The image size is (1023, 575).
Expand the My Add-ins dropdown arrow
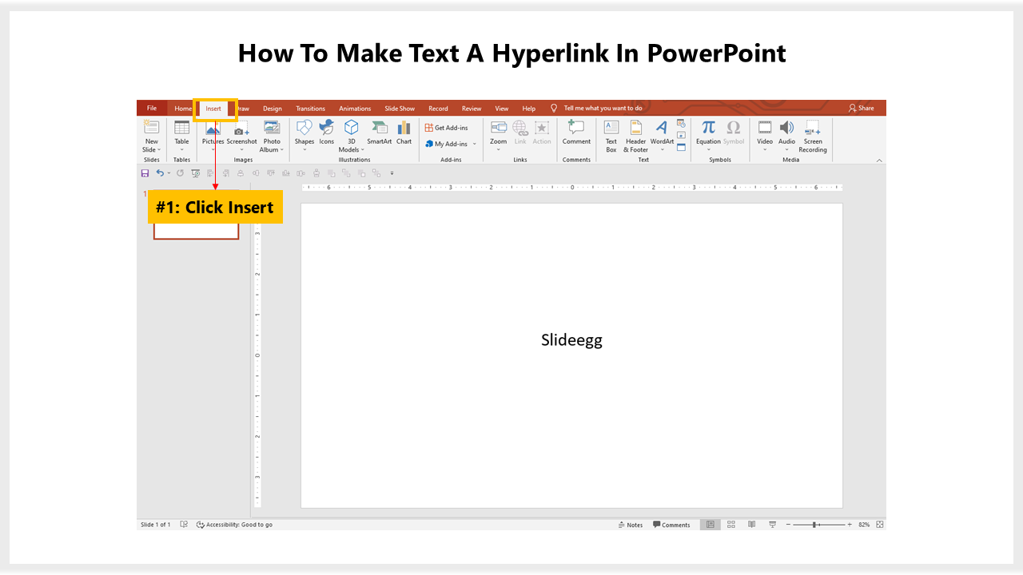click(x=474, y=145)
